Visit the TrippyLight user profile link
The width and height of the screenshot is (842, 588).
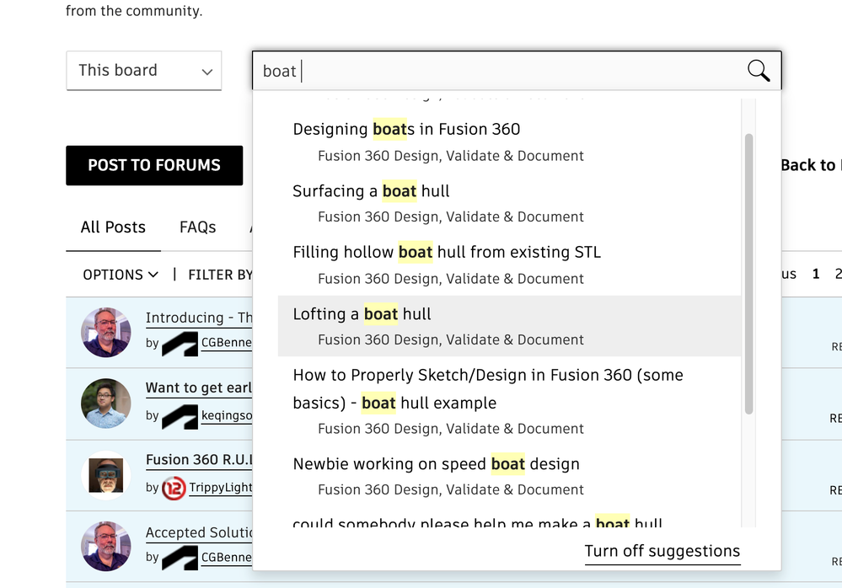click(221, 488)
